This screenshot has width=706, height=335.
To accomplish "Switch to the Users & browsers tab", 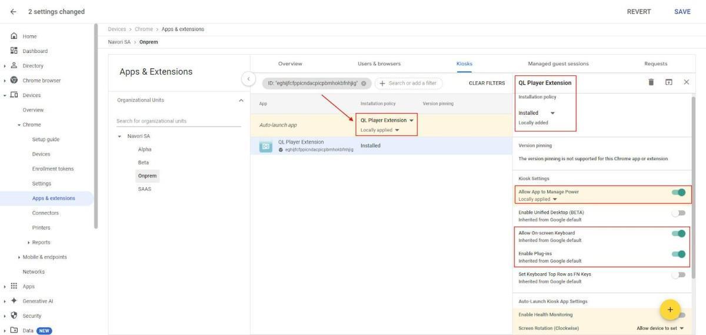I will click(379, 64).
